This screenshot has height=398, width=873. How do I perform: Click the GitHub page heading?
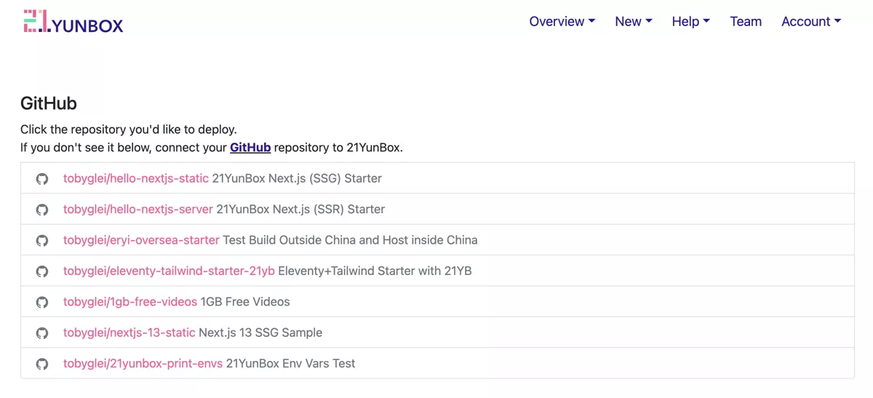(x=49, y=103)
